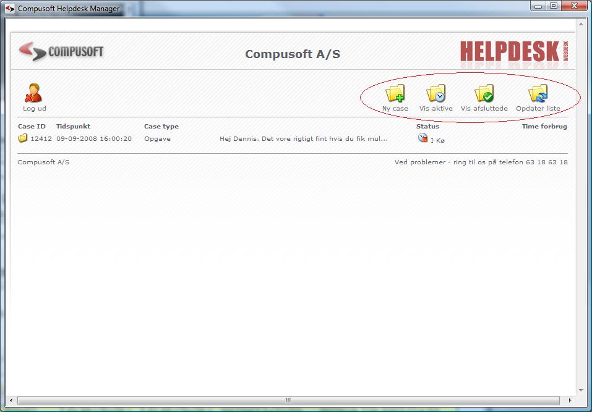The height and width of the screenshot is (412, 592).
Task: Close the Helpdesk Manager window
Action: point(575,6)
